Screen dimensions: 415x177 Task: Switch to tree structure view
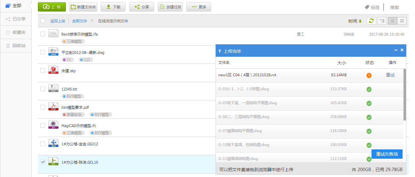(382, 21)
